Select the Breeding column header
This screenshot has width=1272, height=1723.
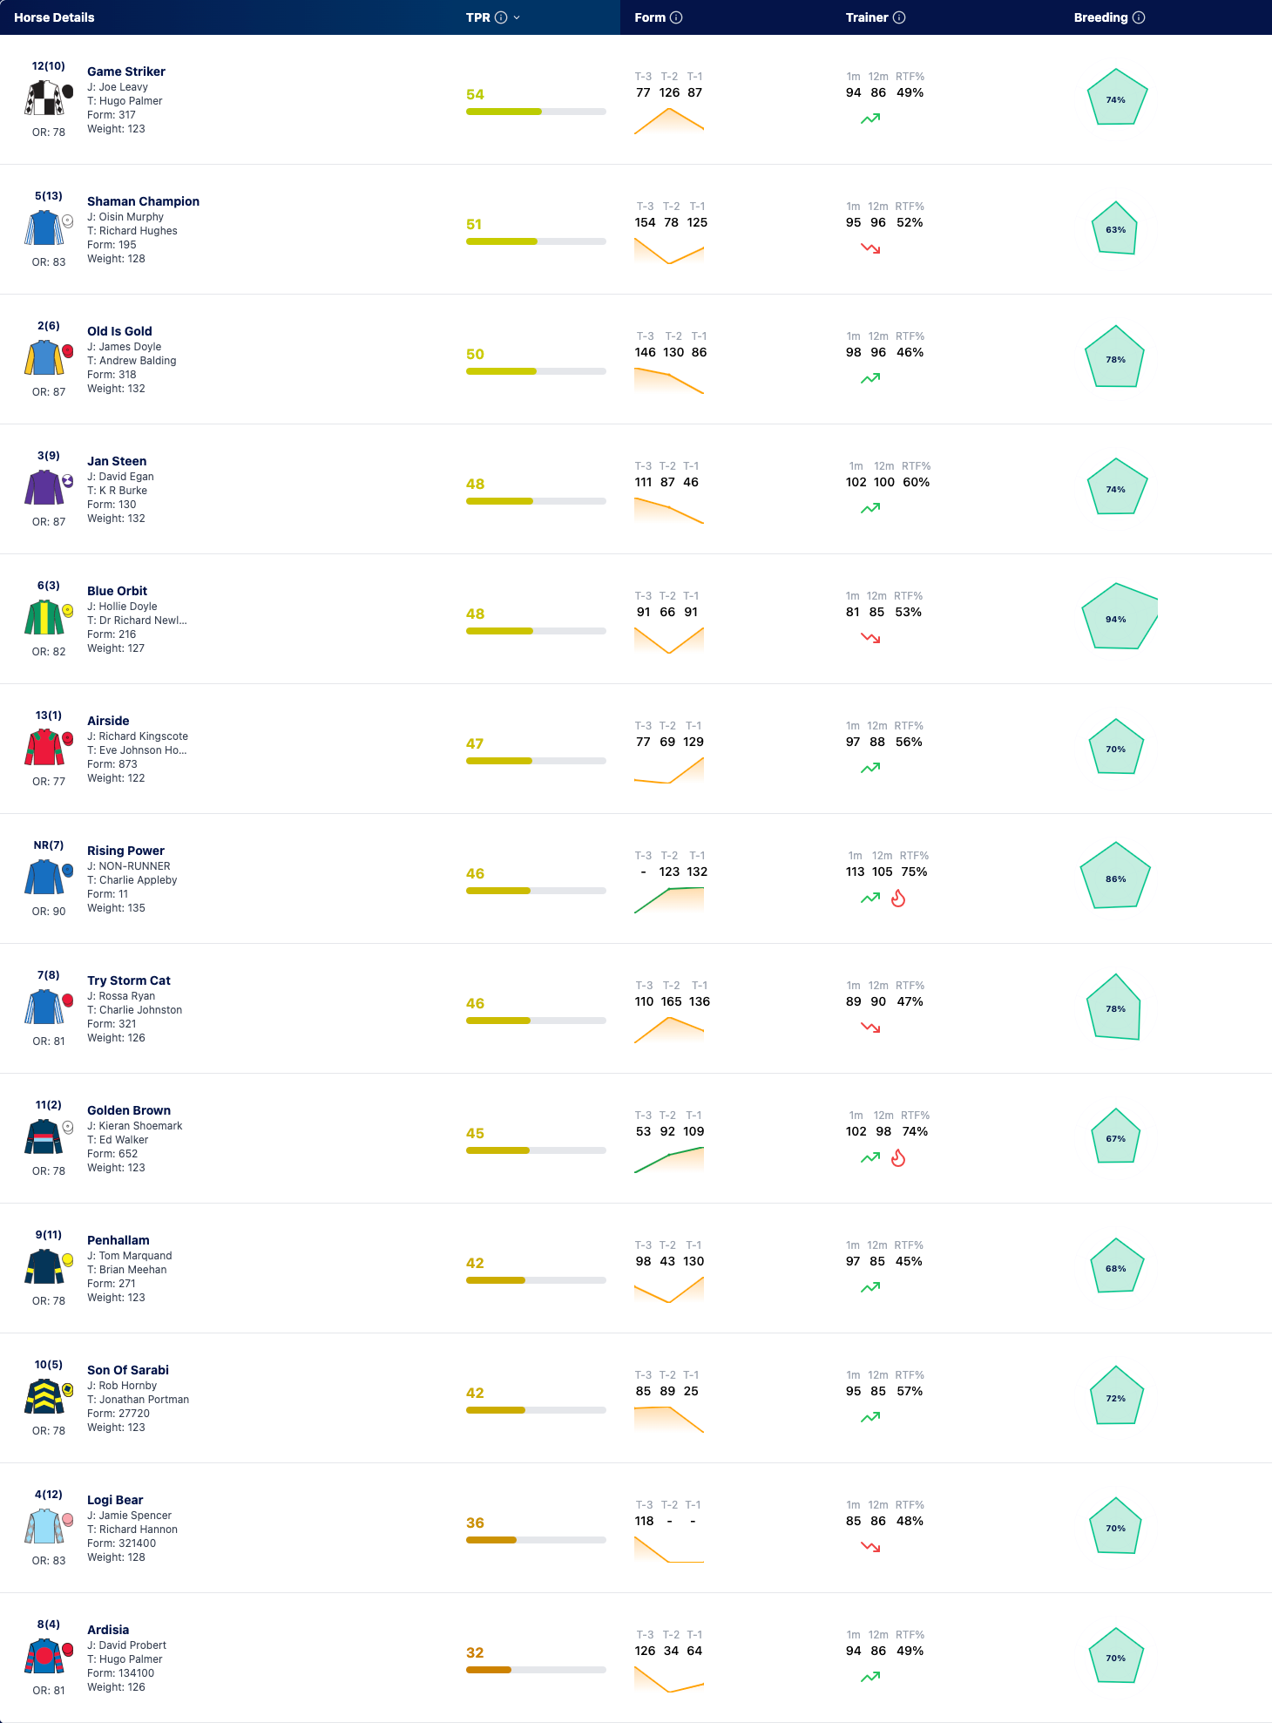(1100, 17)
